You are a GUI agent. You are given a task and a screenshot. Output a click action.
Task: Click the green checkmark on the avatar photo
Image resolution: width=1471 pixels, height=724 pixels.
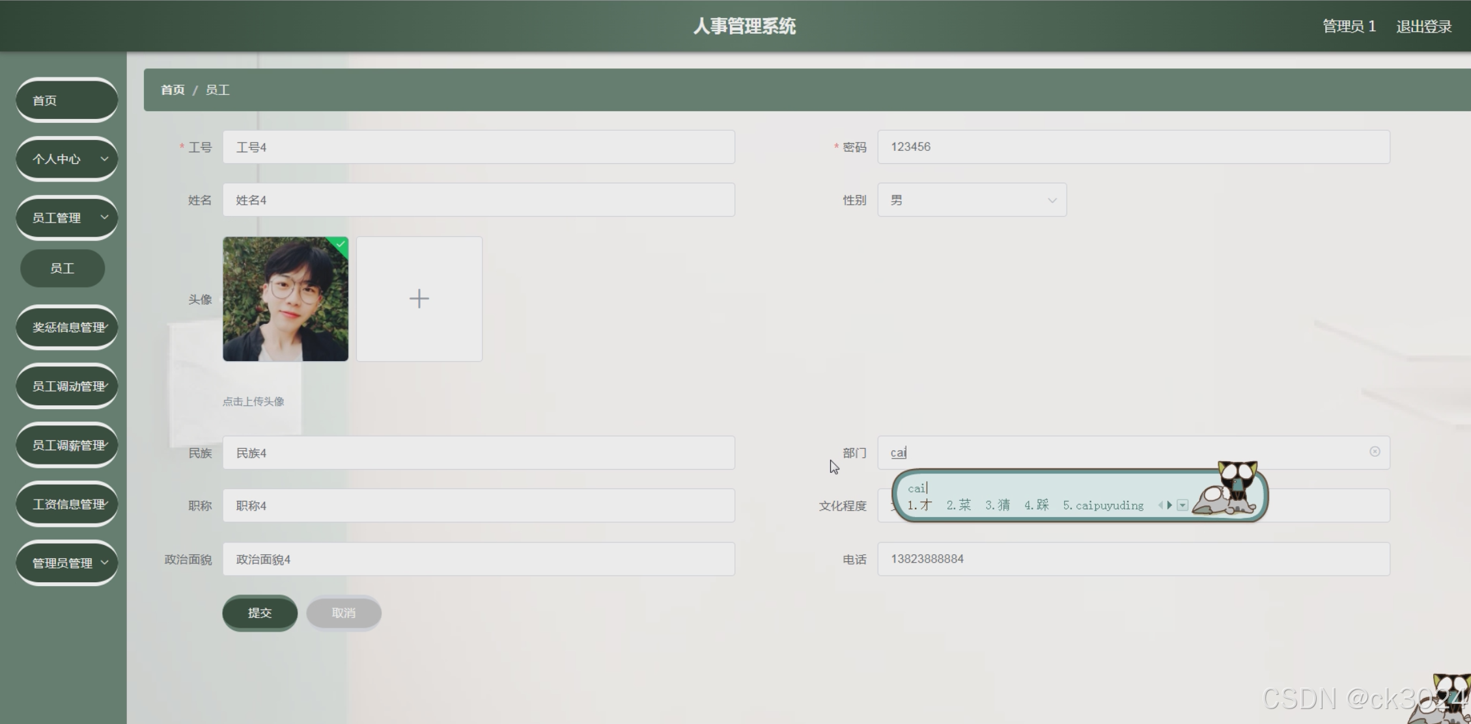click(341, 244)
